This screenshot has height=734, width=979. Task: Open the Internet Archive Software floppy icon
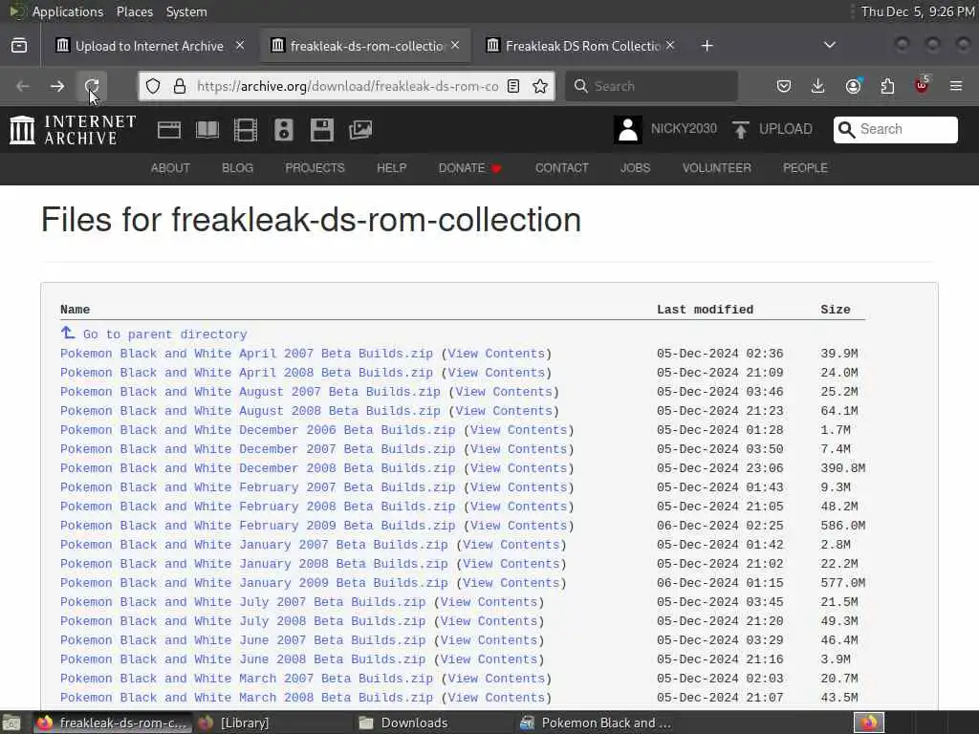coord(321,130)
